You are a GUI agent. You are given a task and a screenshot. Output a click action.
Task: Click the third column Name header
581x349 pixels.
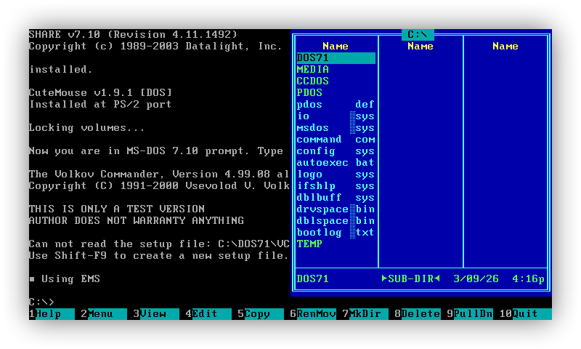[505, 46]
